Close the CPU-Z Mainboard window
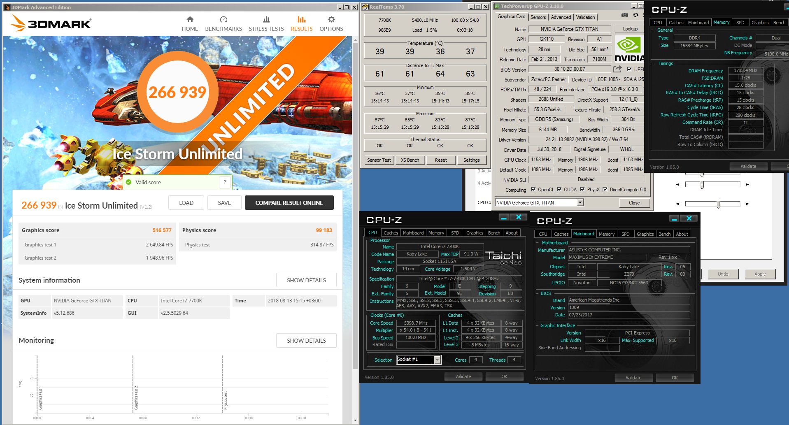This screenshot has width=789, height=425. pos(689,218)
